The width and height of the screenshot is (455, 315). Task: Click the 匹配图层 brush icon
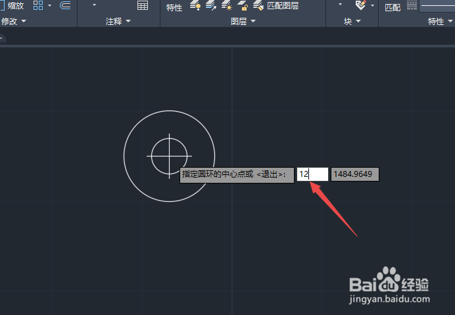point(258,5)
